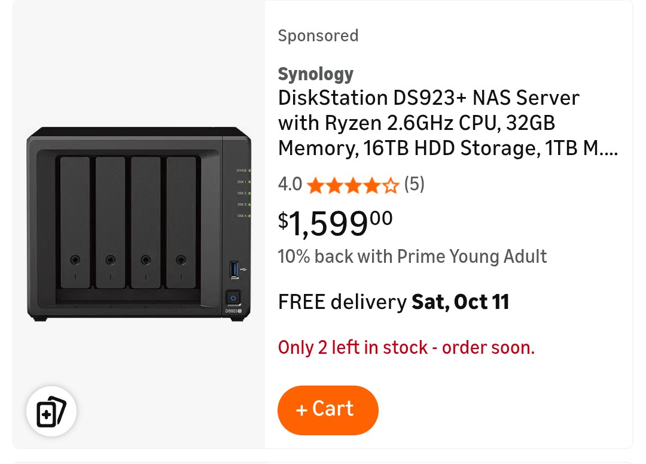Click the fourth drive bay in image
The width and height of the screenshot is (646, 464).
[181, 222]
